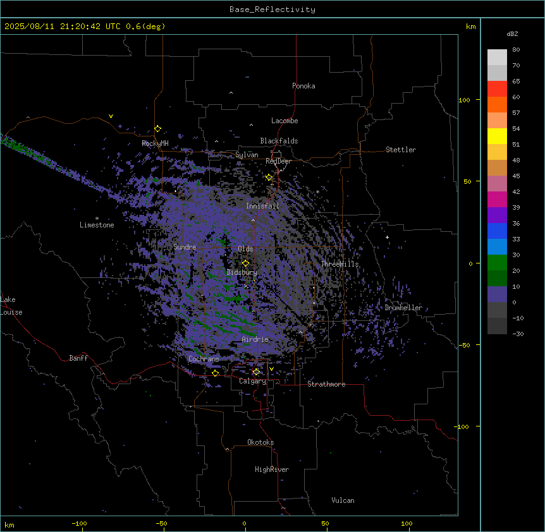This screenshot has width=545, height=532.
Task: Click the Sylvan label on the map
Action: (247, 155)
